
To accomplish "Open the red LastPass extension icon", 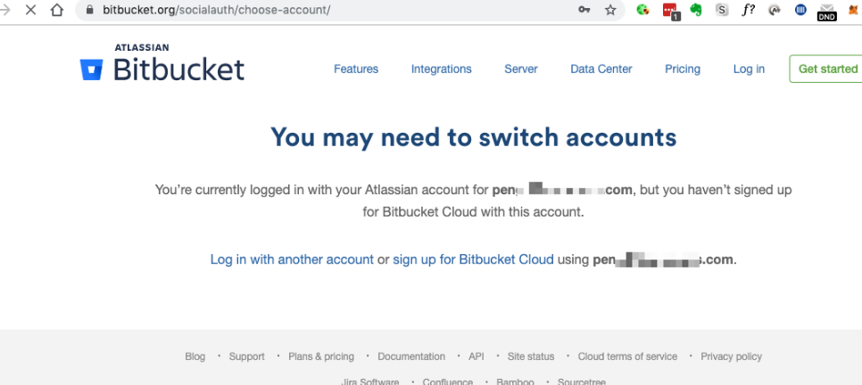I will pos(670,11).
